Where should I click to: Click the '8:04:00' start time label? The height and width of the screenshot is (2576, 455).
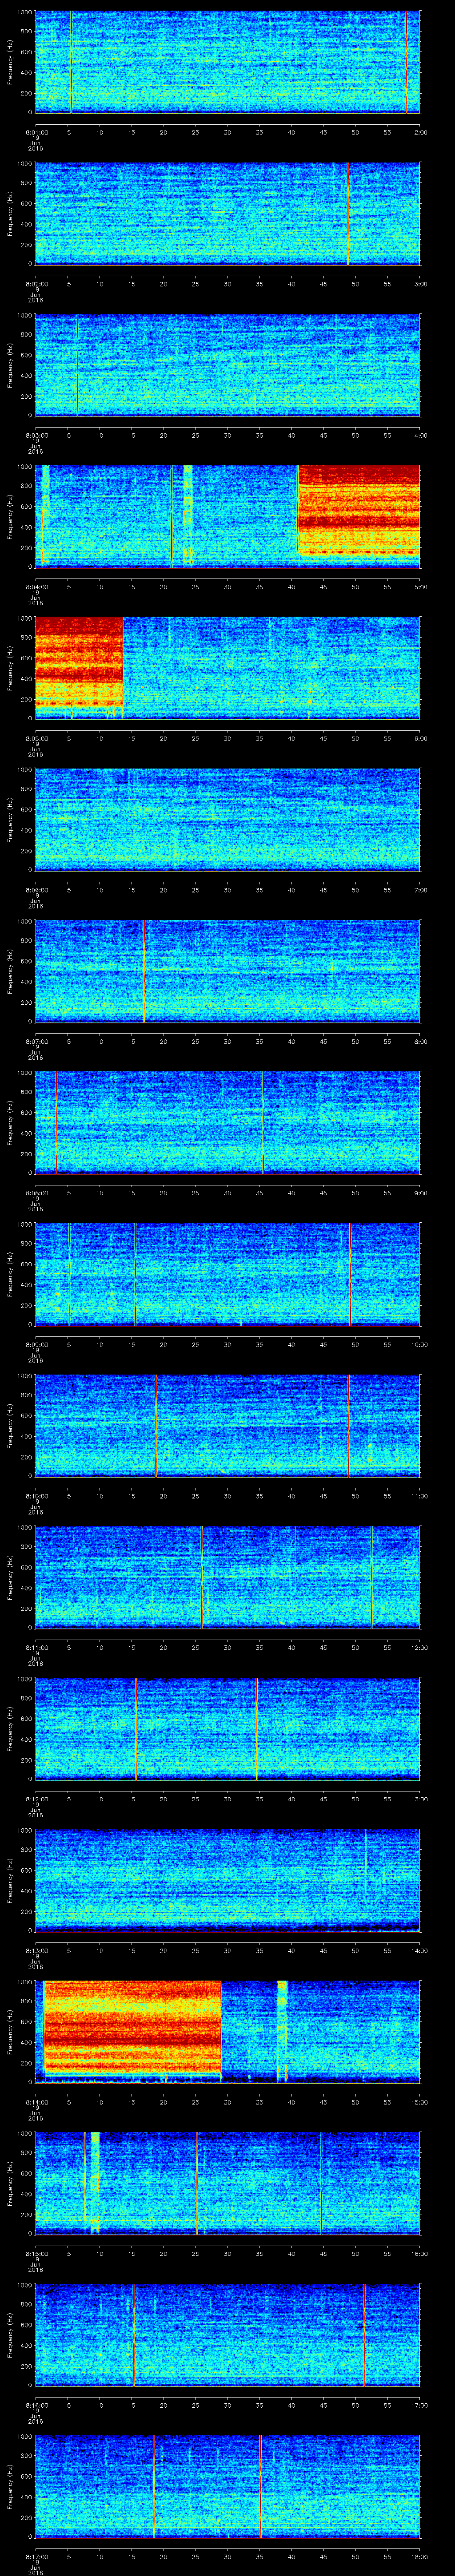pyautogui.click(x=36, y=587)
